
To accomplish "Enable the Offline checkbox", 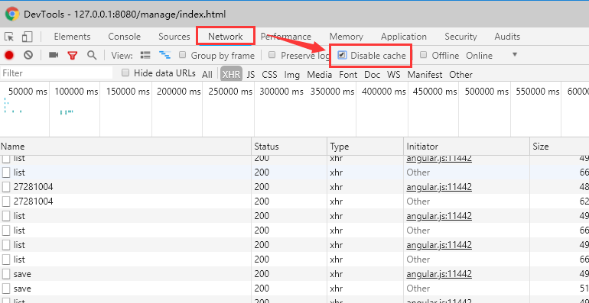I will tap(423, 55).
